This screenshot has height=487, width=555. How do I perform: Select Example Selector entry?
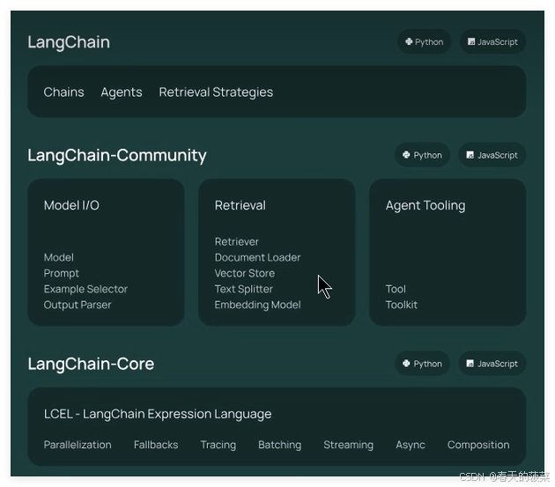coord(85,289)
